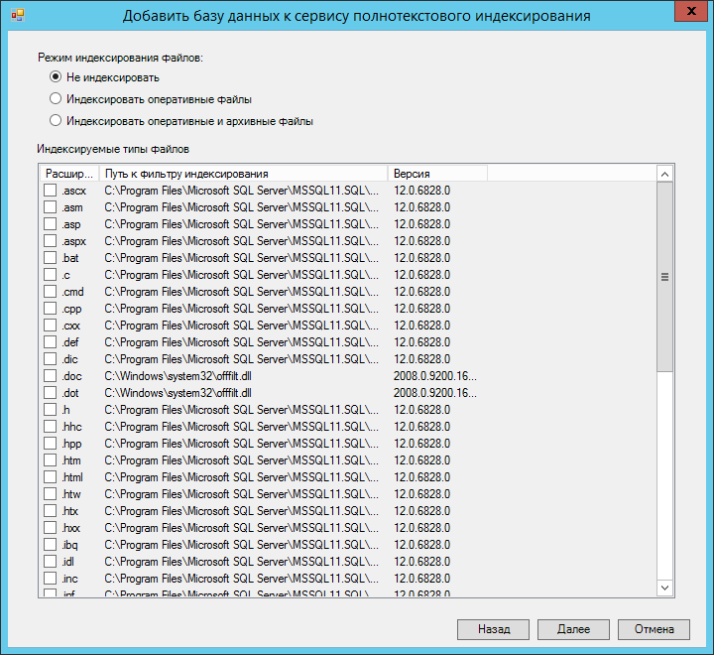This screenshot has width=714, height=655.
Task: Choose "Индексировать оперативные и архивные файлы"
Action: [x=56, y=121]
